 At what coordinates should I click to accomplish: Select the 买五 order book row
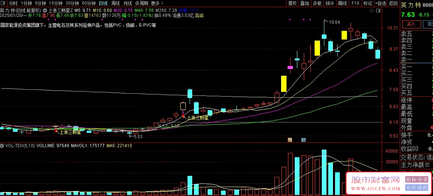click(x=417, y=92)
